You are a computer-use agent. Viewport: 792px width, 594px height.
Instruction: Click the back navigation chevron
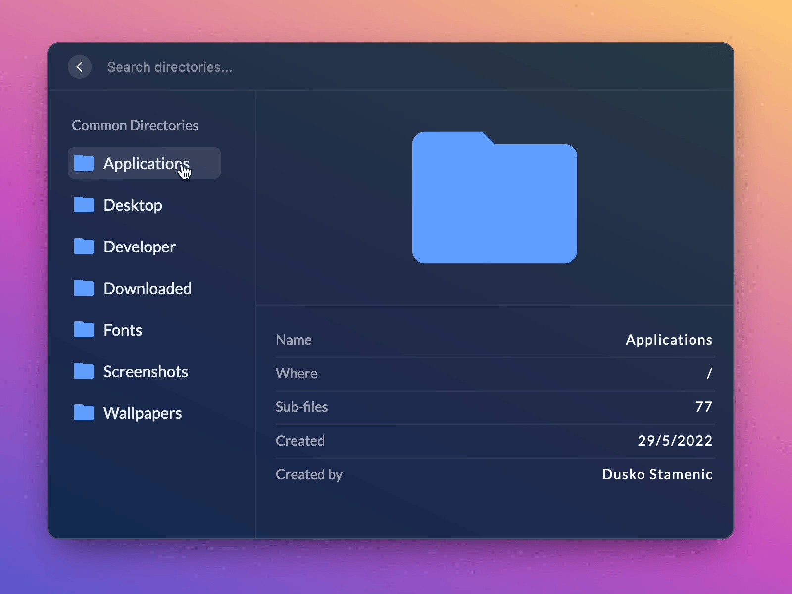(80, 67)
